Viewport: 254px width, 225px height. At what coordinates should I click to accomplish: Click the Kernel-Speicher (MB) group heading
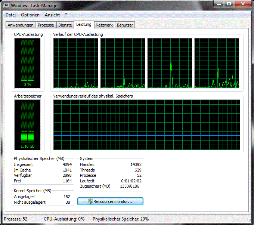(32, 191)
